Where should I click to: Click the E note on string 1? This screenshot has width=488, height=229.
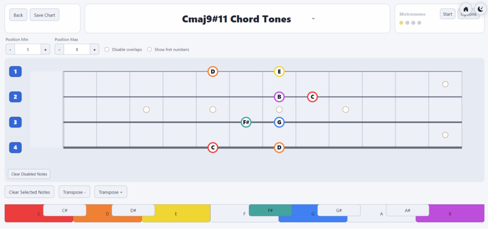tap(279, 72)
